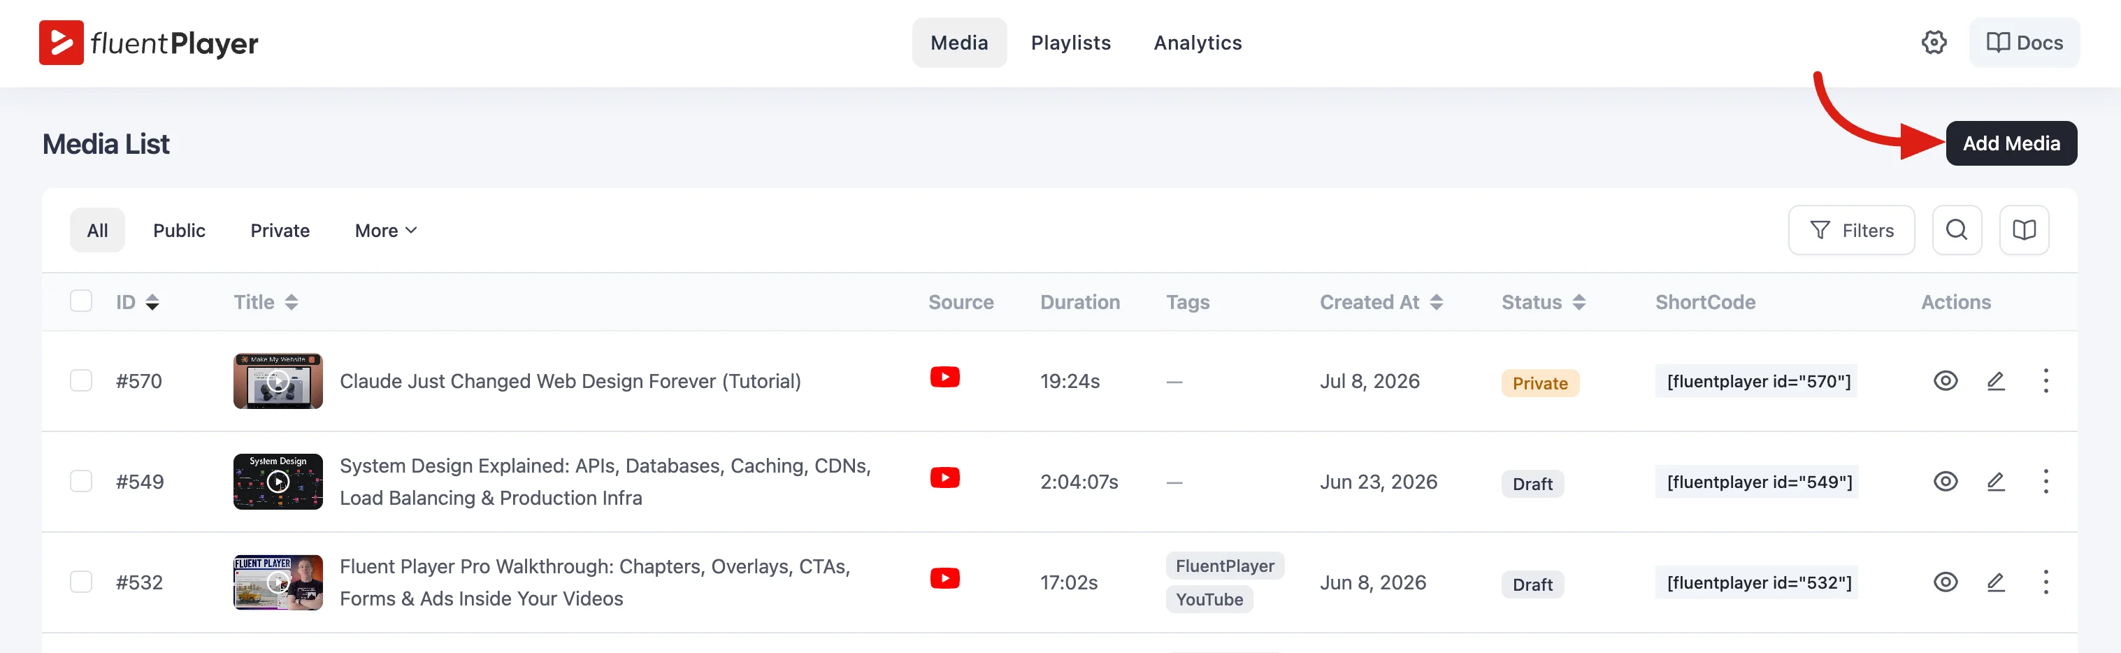This screenshot has width=2121, height=653.
Task: Click the Media List heading
Action: pyautogui.click(x=106, y=144)
